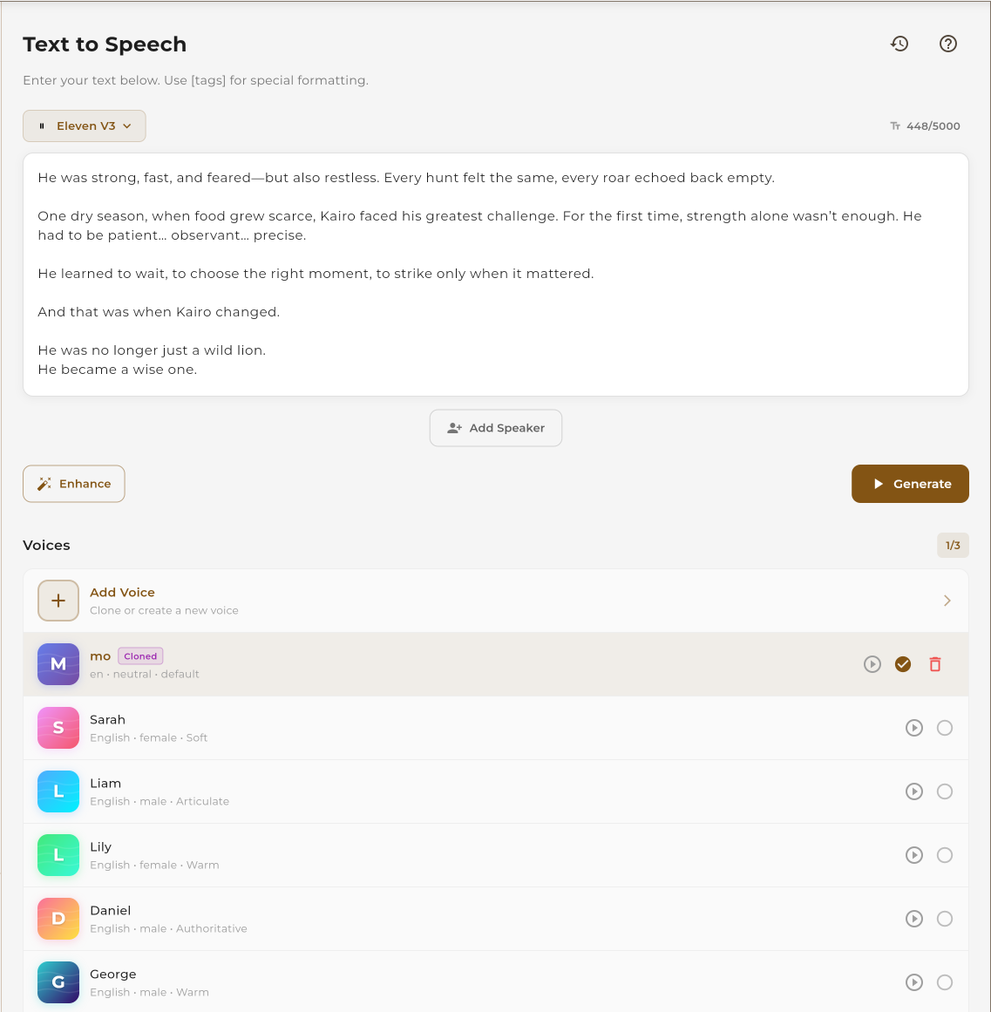
Task: Play the Liam voice preview
Action: (x=913, y=791)
